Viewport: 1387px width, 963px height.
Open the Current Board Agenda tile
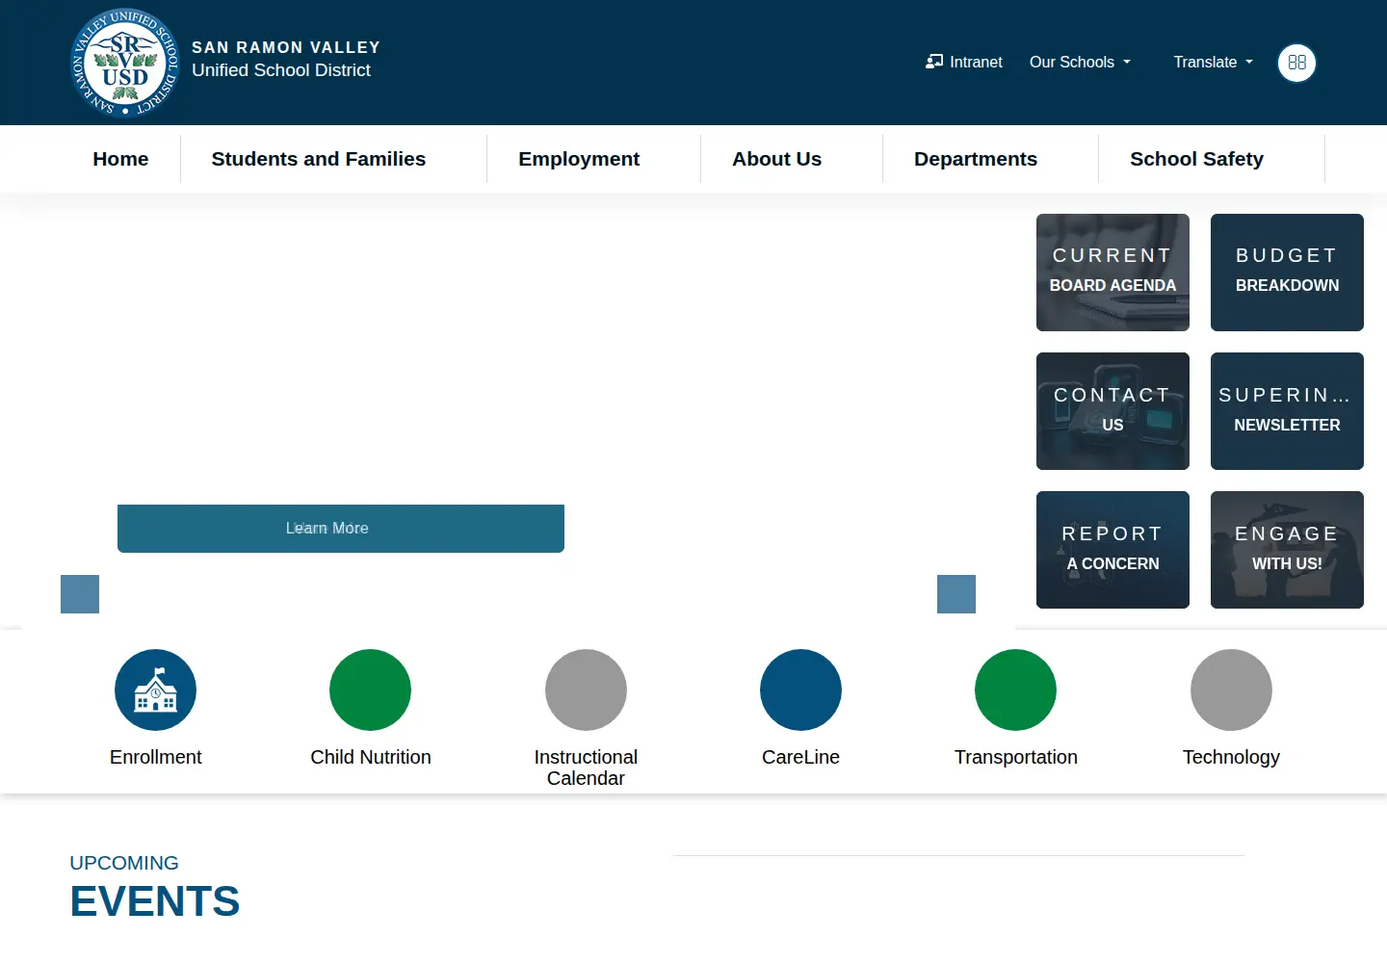coord(1112,273)
